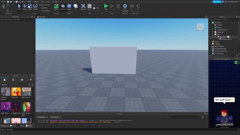Expand the Lighting node in Explorer
Image resolution: width=240 pixels, height=135 pixels.
(x=210, y=44)
